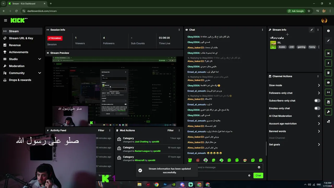Viewport: 334px width, 188px height.
Task: Click the chat panel scrollbar
Action: tap(266, 148)
